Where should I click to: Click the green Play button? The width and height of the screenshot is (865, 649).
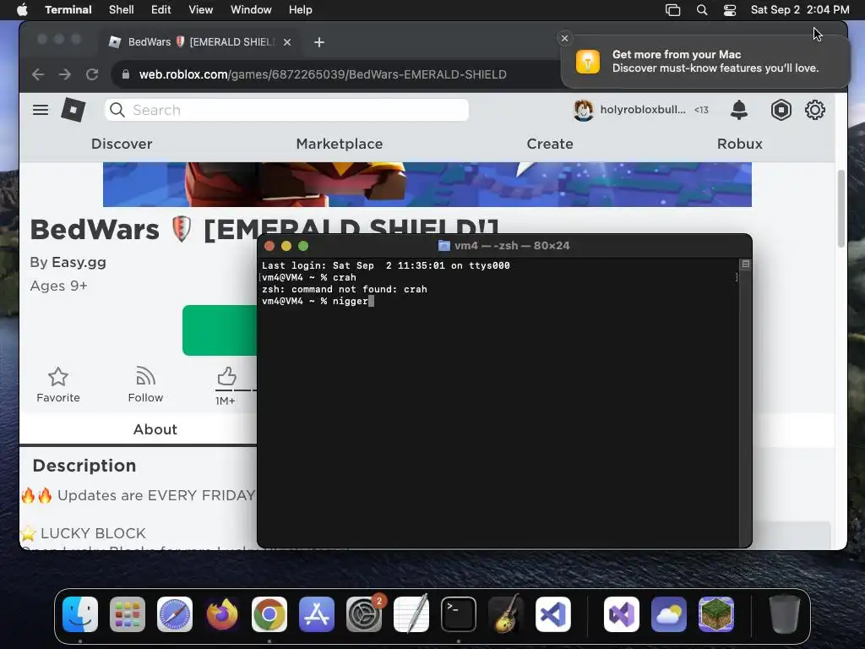(x=220, y=330)
